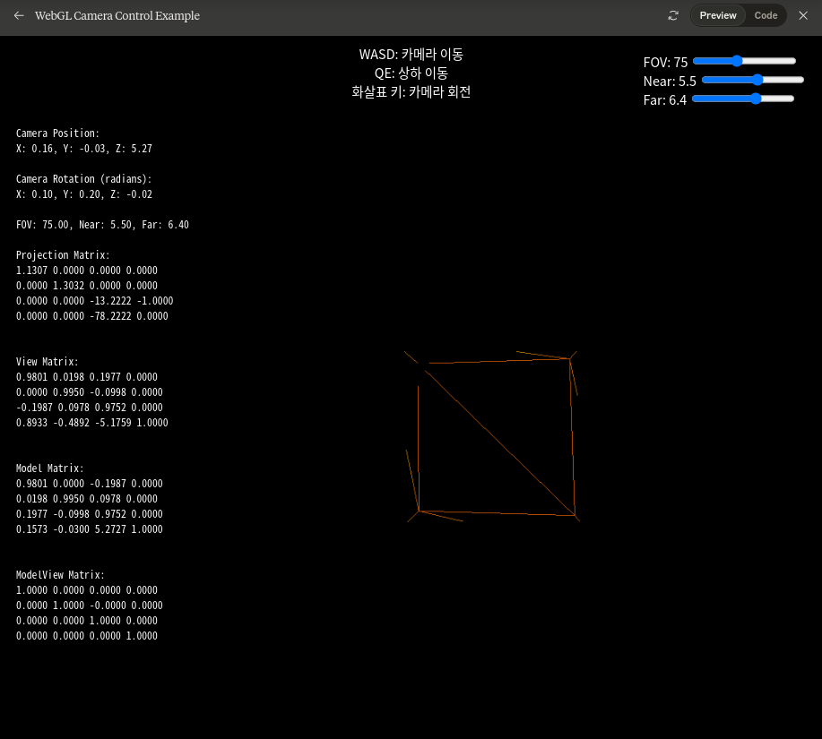The height and width of the screenshot is (739, 822).
Task: Click the view matrix row containing -5.1759
Action: click(x=91, y=422)
